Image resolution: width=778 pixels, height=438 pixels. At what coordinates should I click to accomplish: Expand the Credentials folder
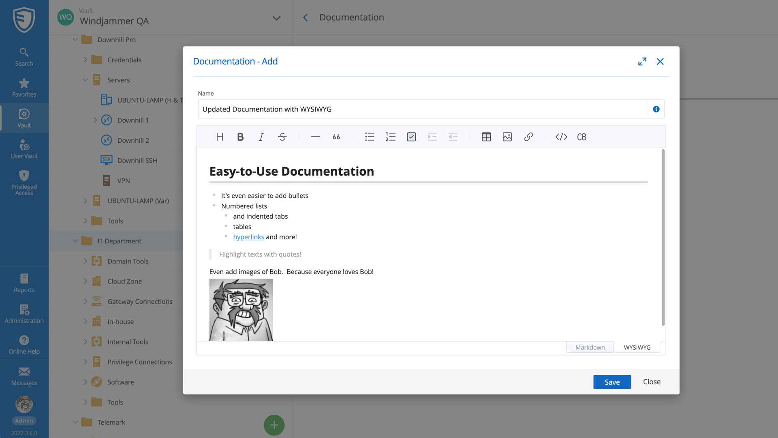(x=85, y=59)
